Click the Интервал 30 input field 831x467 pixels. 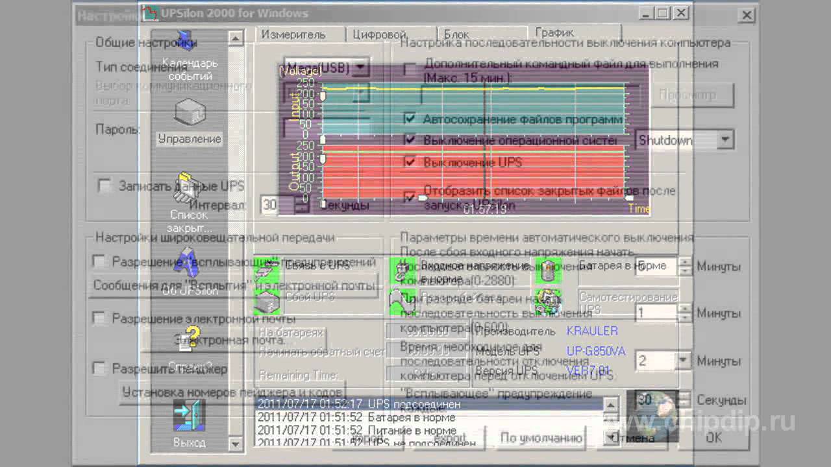click(277, 205)
